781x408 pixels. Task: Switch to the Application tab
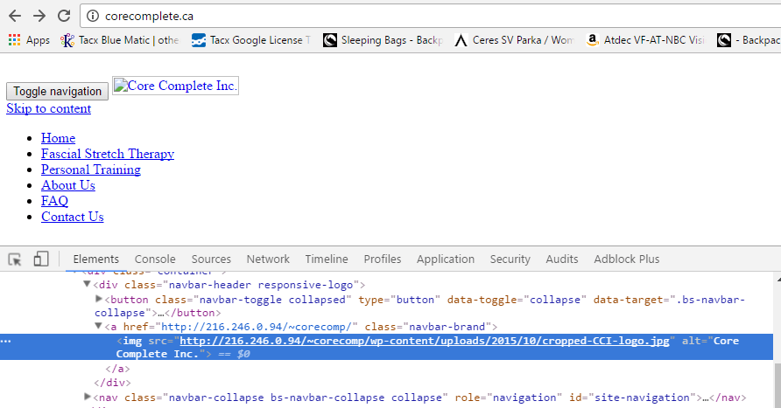(446, 259)
